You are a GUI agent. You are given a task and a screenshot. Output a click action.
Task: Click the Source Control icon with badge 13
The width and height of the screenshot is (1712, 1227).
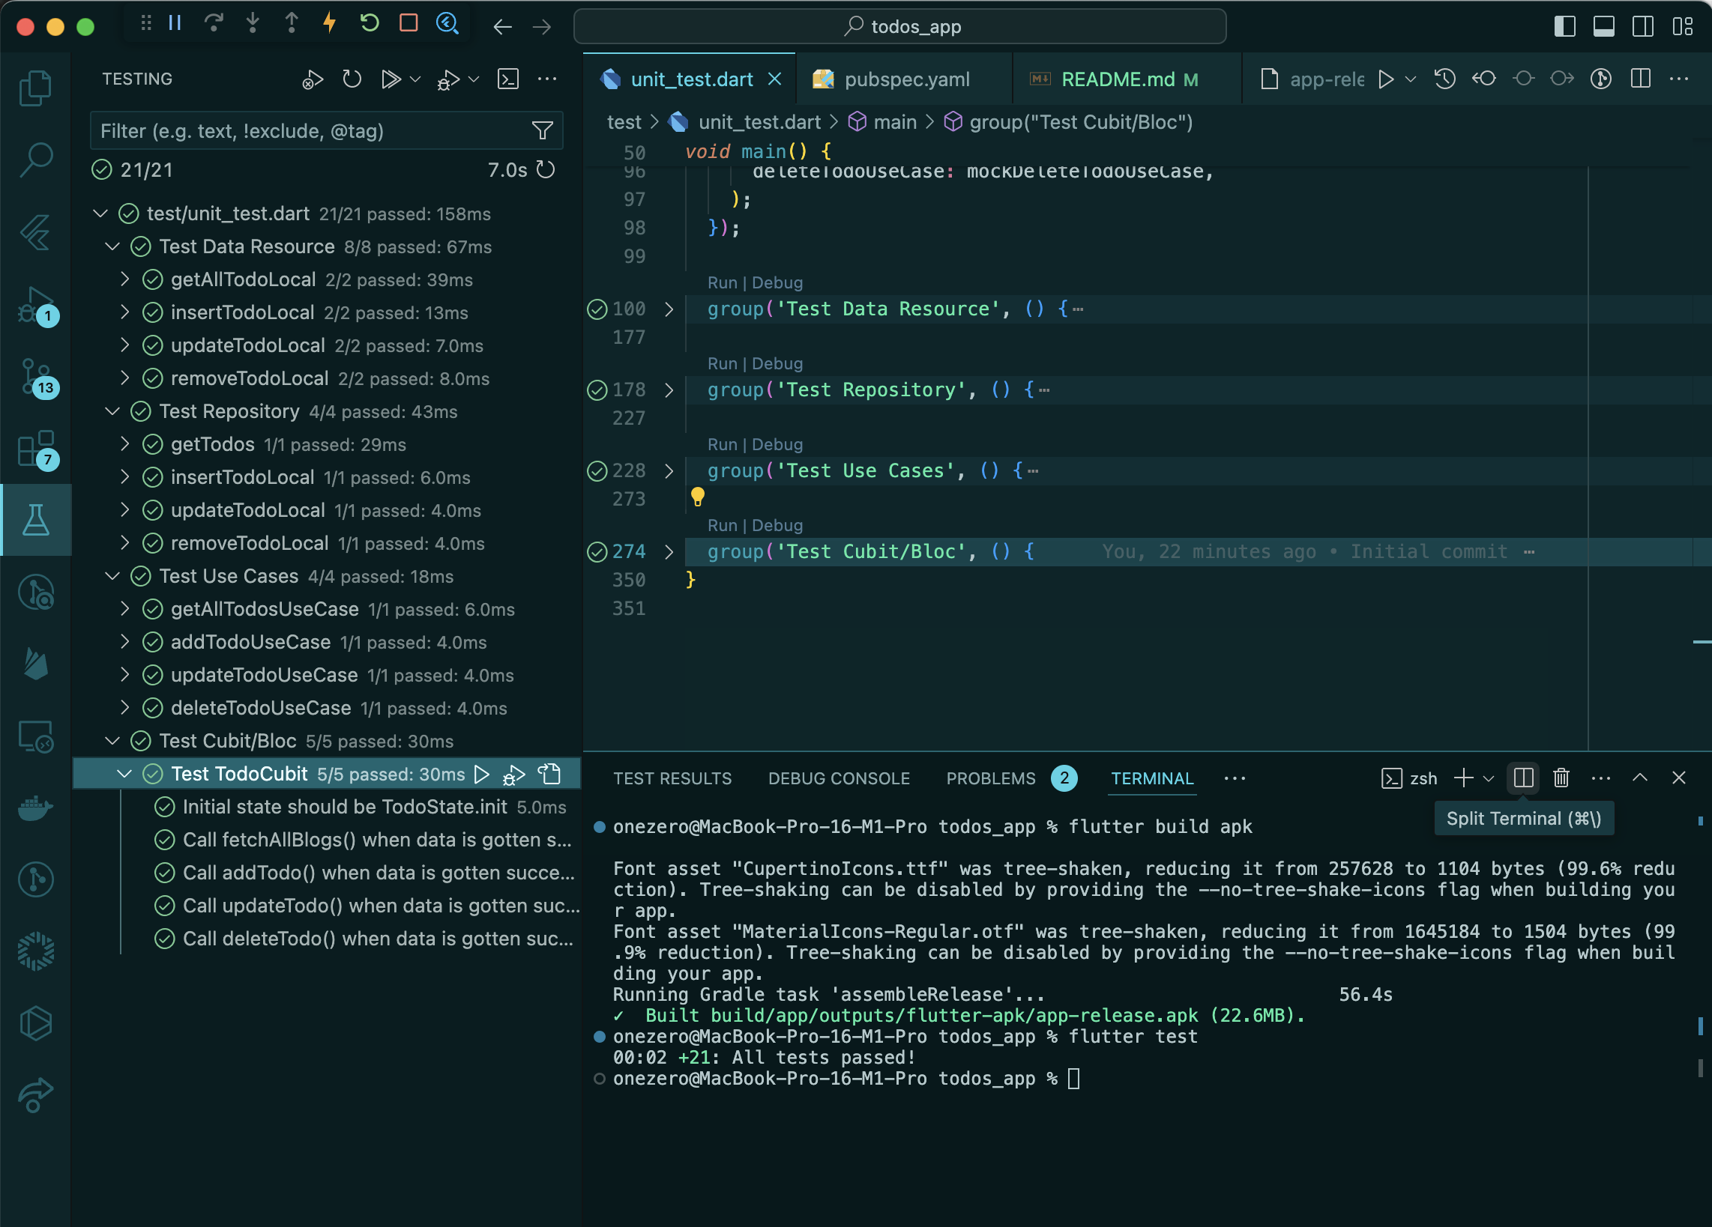coord(35,376)
